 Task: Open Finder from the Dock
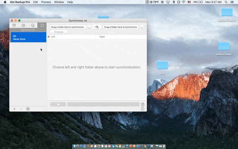[74, 146]
